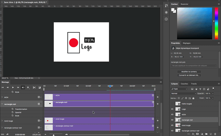The image size is (221, 136).
Task: Expand MON clip chevron in timeline
Action: (54, 95)
